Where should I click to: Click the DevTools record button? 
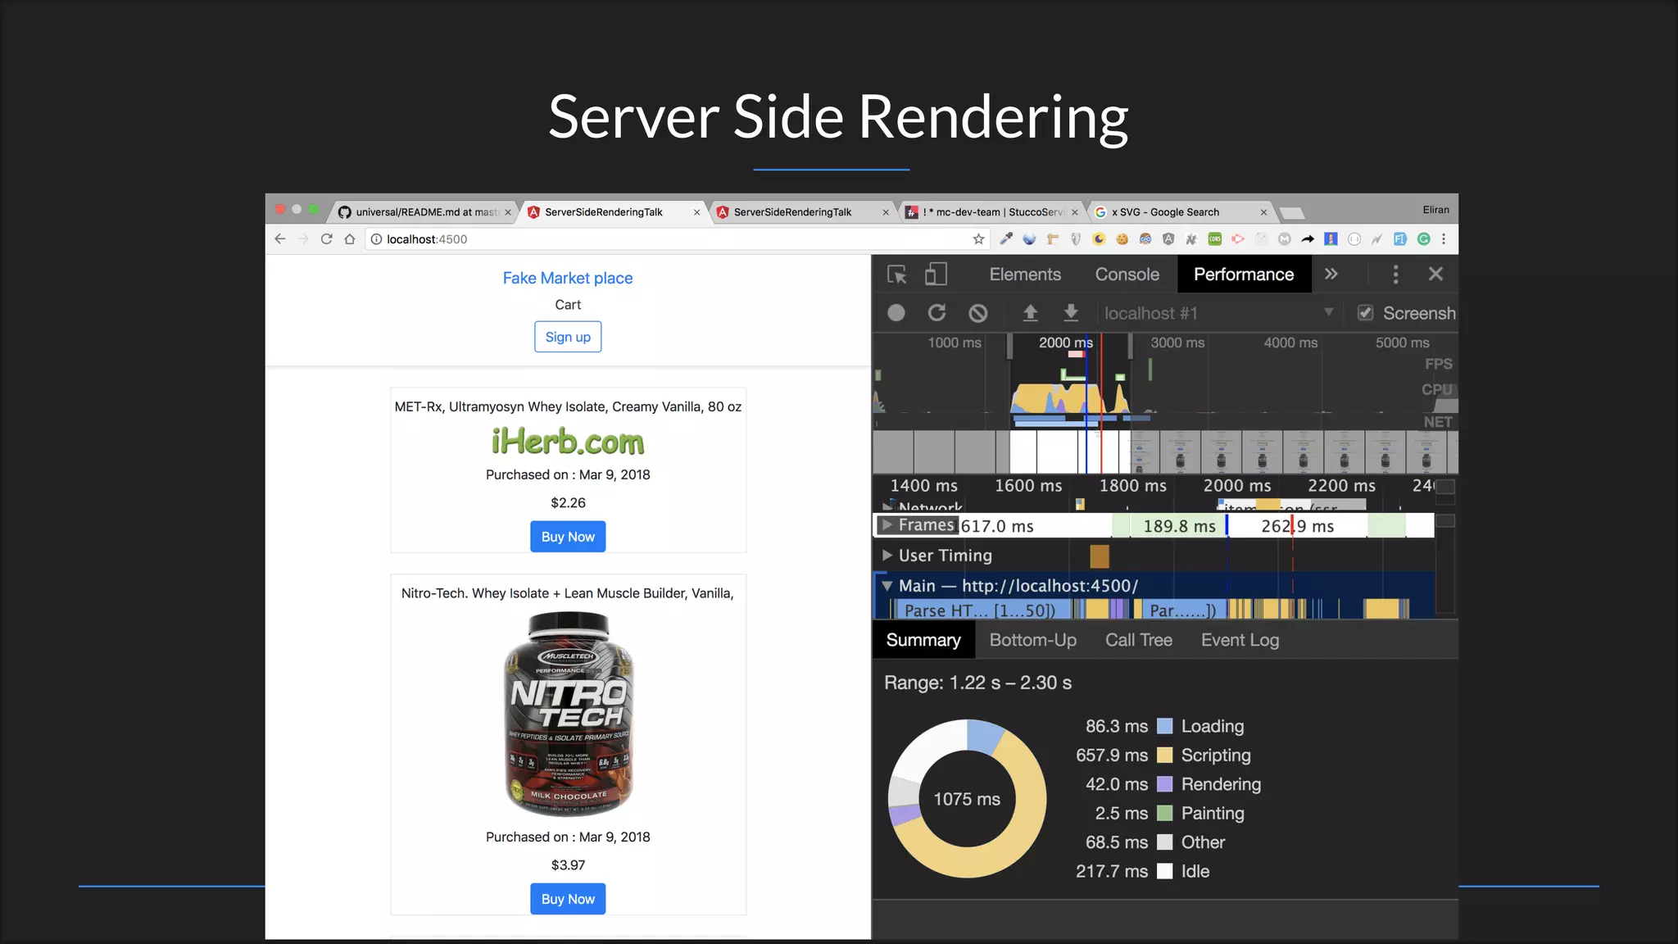pos(896,313)
